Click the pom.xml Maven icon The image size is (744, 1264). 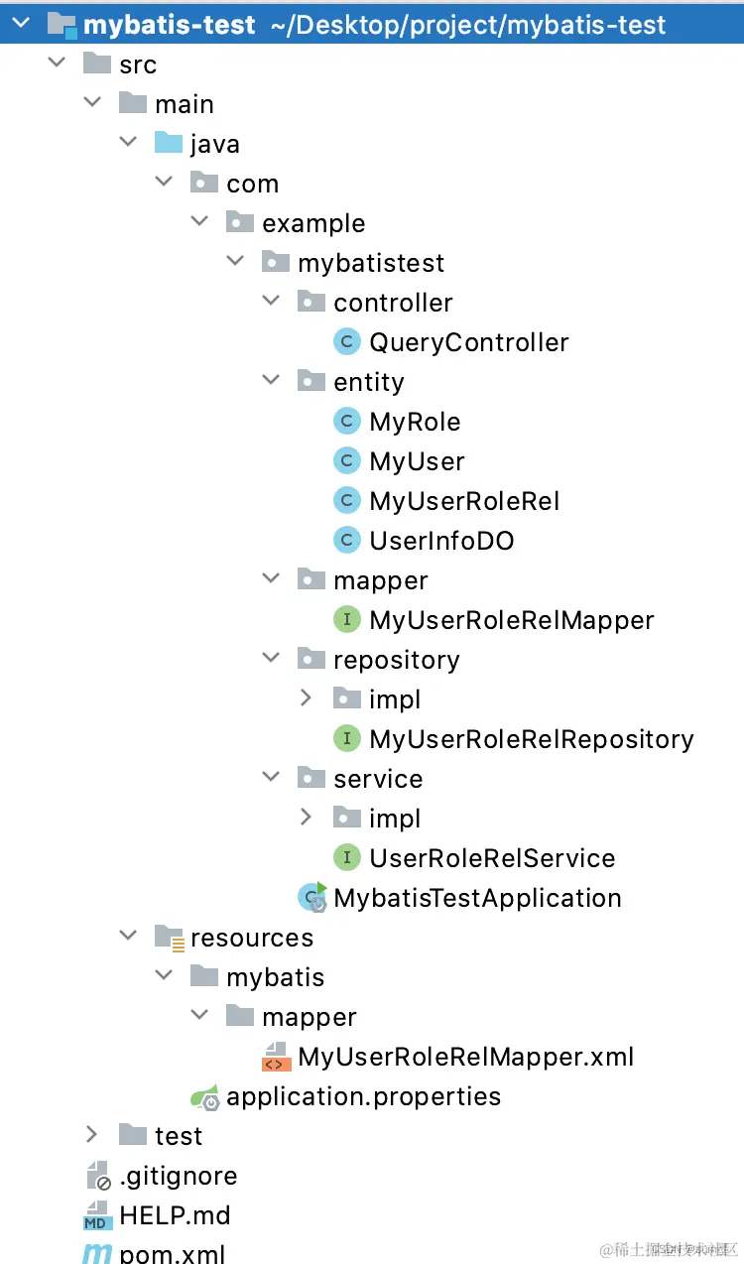(x=96, y=1253)
